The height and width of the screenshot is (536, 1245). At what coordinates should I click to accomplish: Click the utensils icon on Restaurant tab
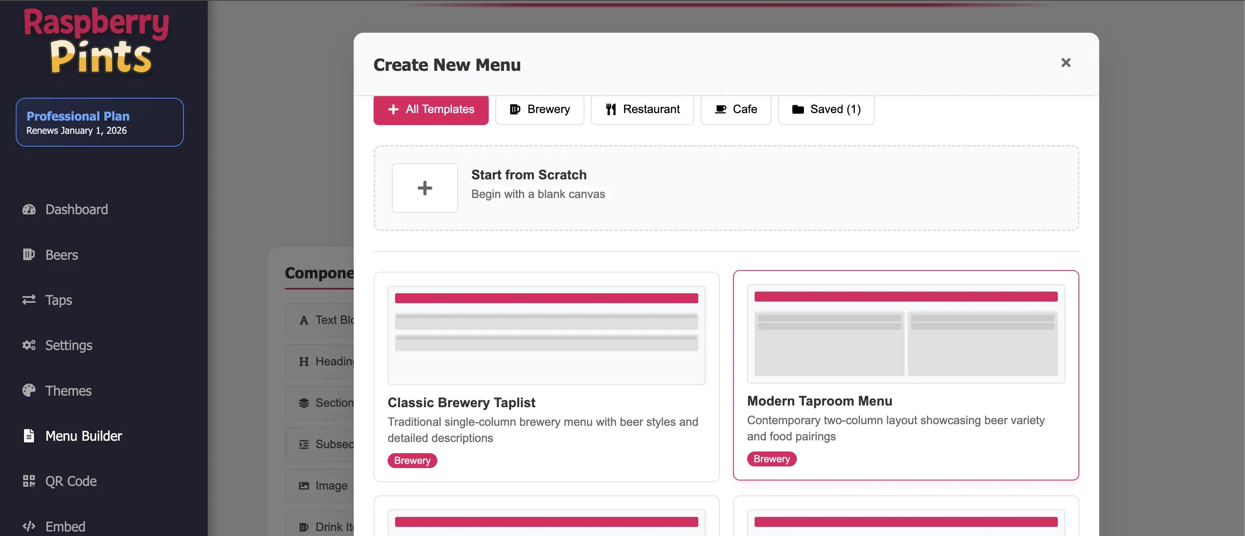(611, 109)
